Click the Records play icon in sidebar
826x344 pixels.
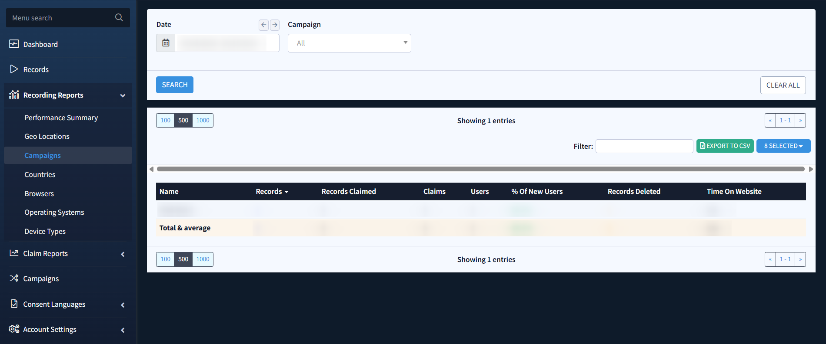[14, 69]
